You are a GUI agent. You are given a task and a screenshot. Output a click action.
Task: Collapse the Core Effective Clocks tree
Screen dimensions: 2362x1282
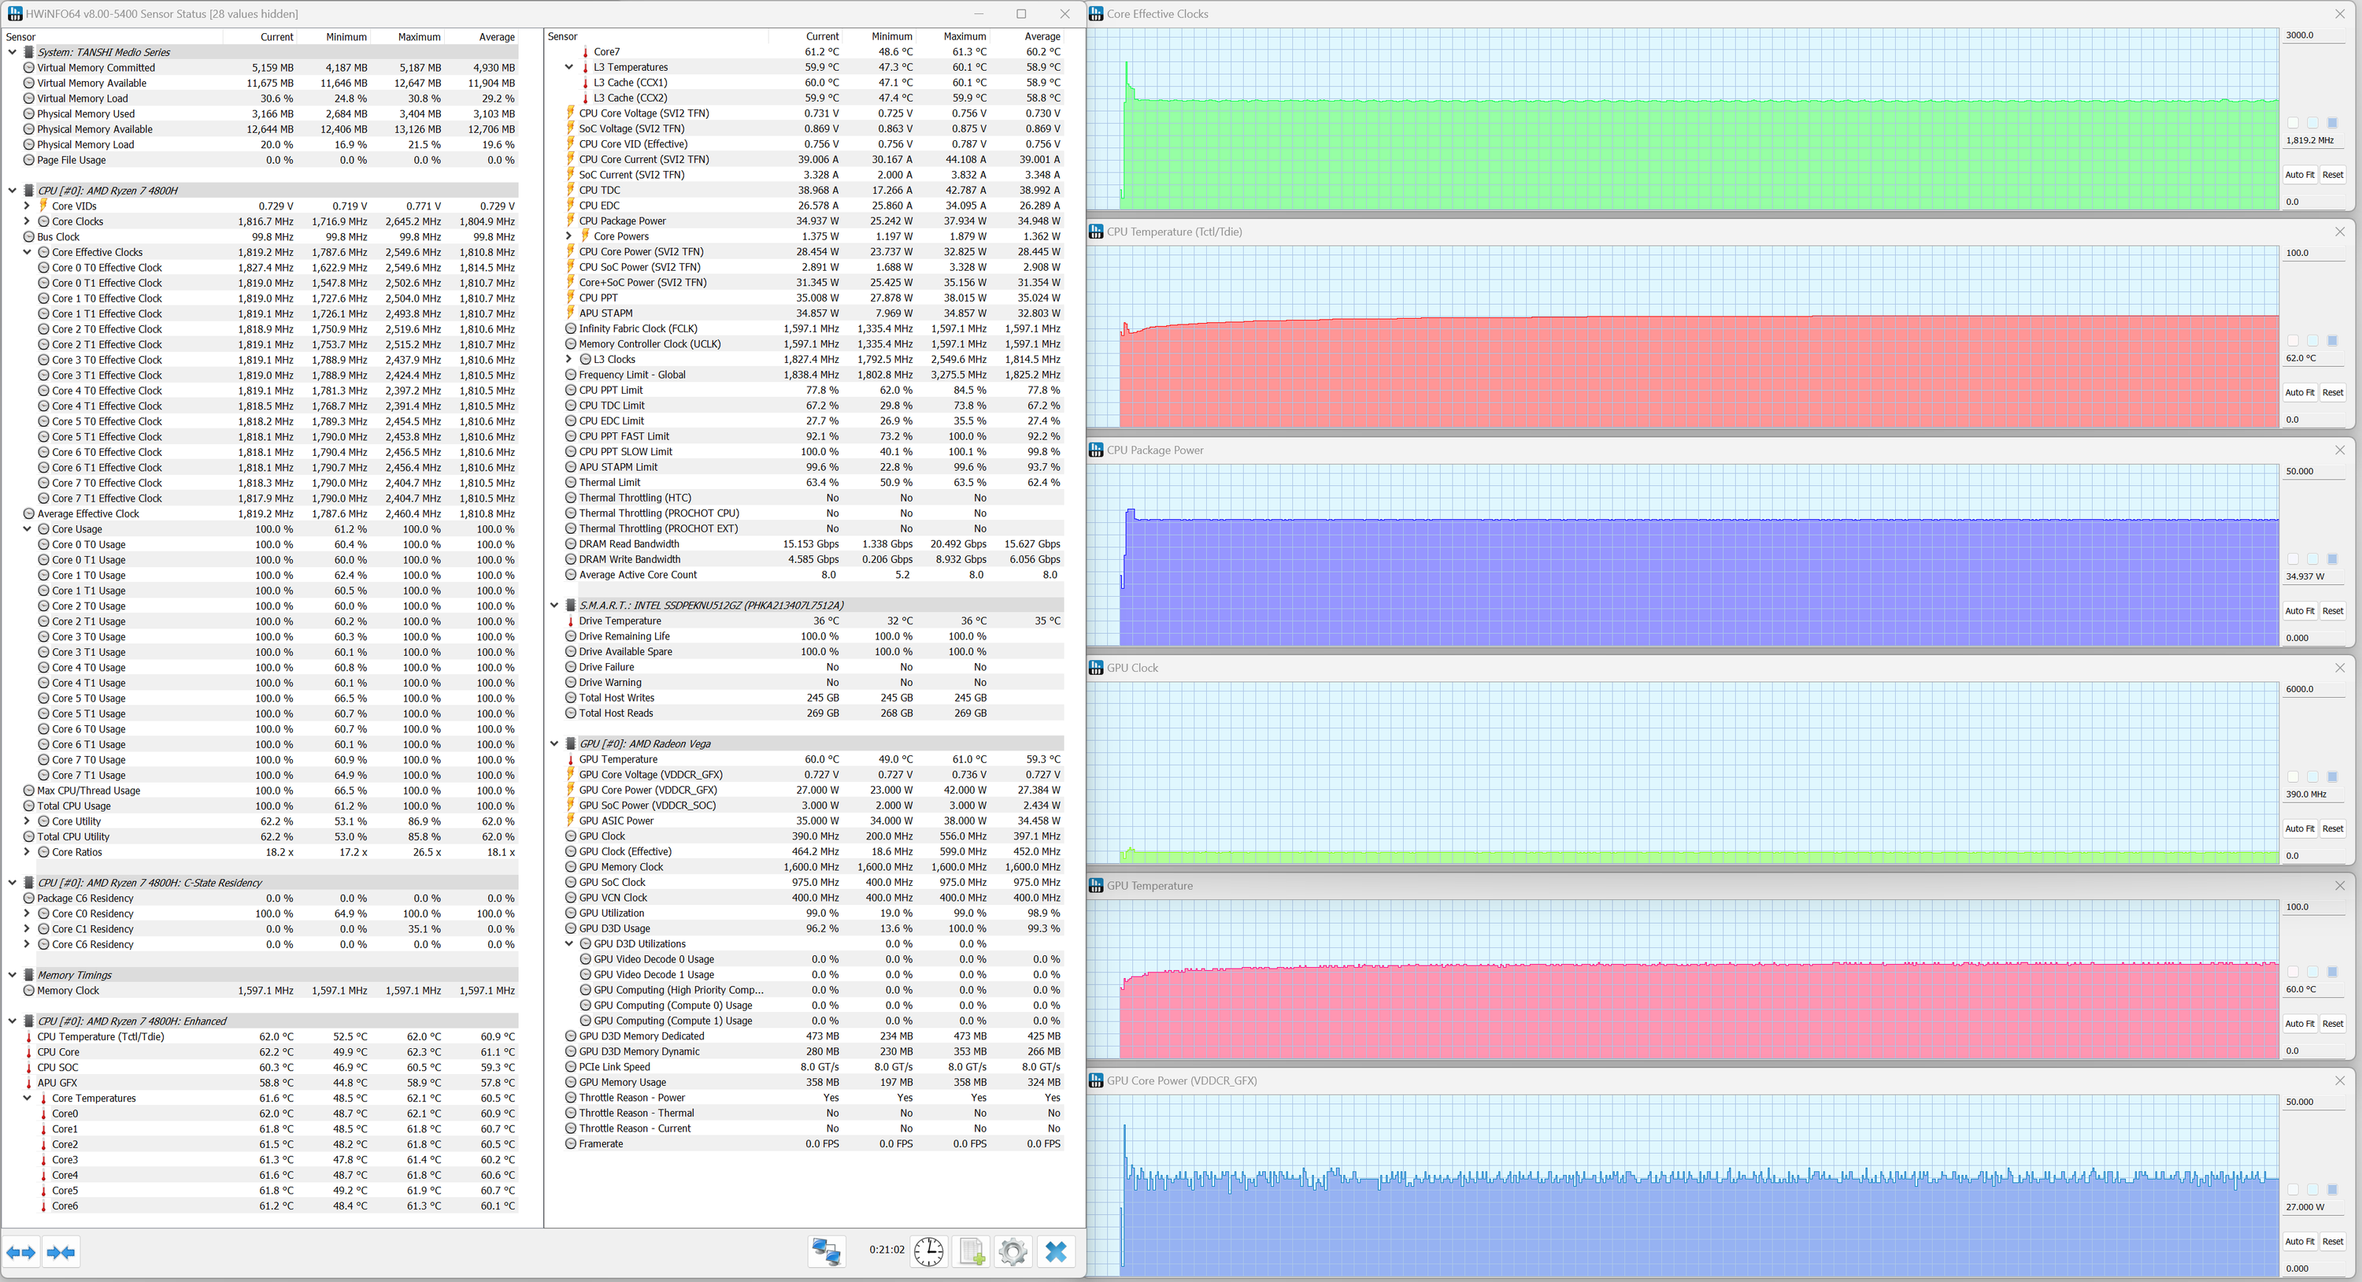click(27, 252)
